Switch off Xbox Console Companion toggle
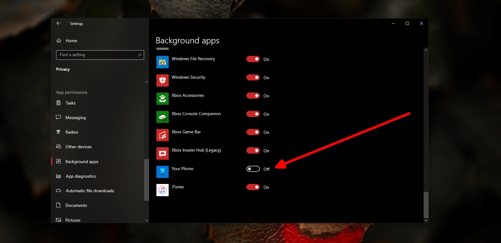 click(x=253, y=114)
